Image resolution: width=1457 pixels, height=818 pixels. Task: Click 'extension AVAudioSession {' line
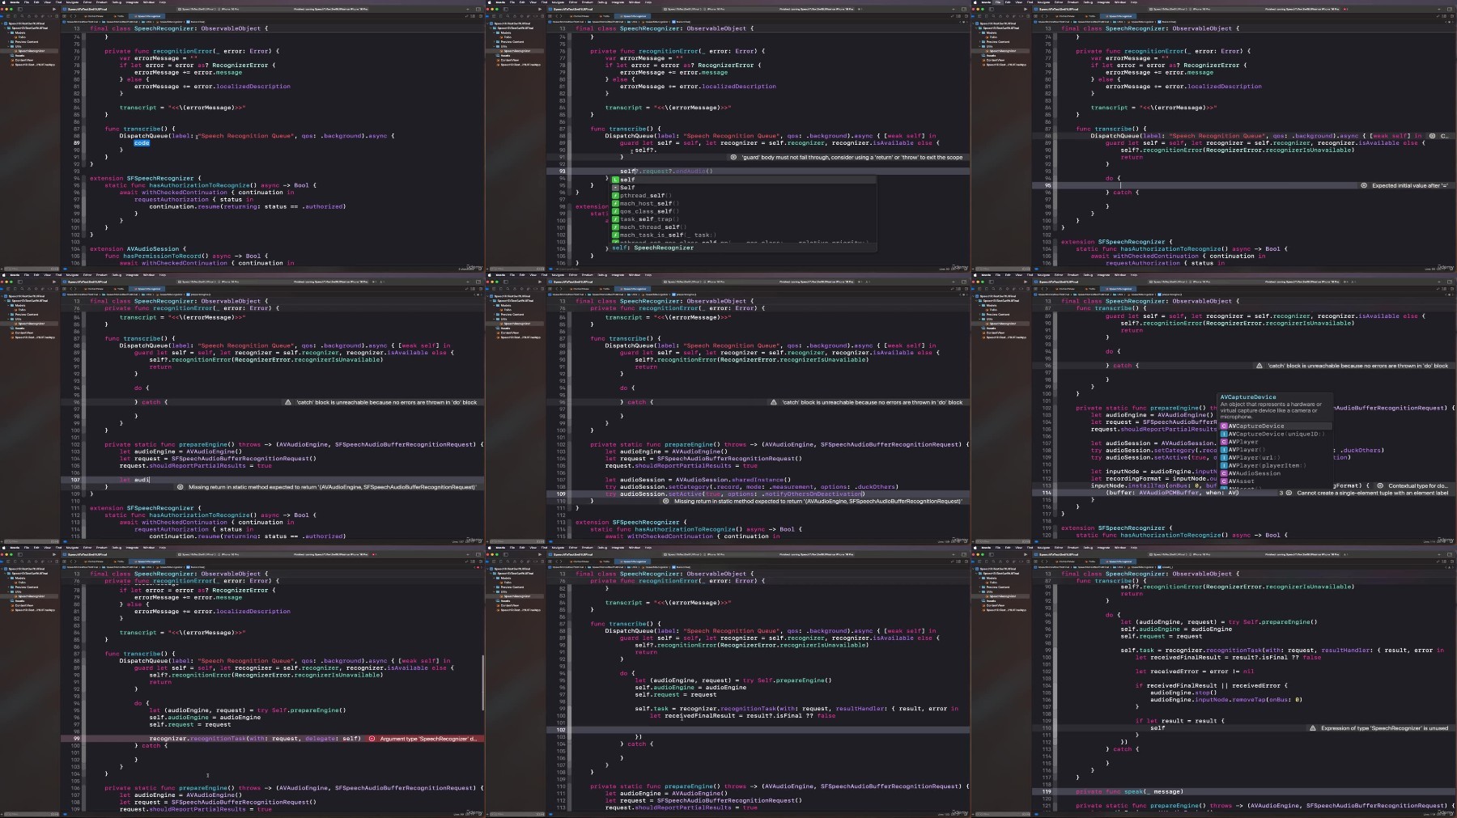click(137, 249)
